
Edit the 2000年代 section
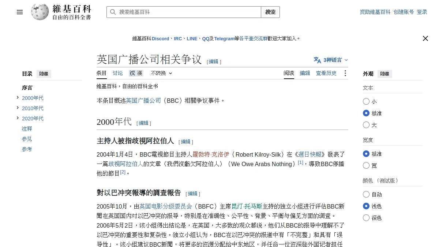tap(144, 123)
